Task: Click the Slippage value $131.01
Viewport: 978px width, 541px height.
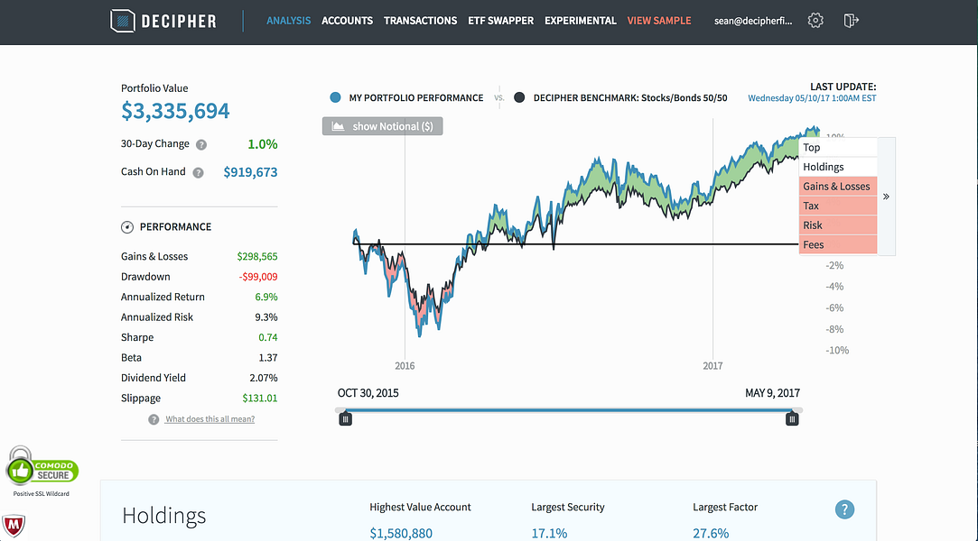Action: [x=260, y=399]
